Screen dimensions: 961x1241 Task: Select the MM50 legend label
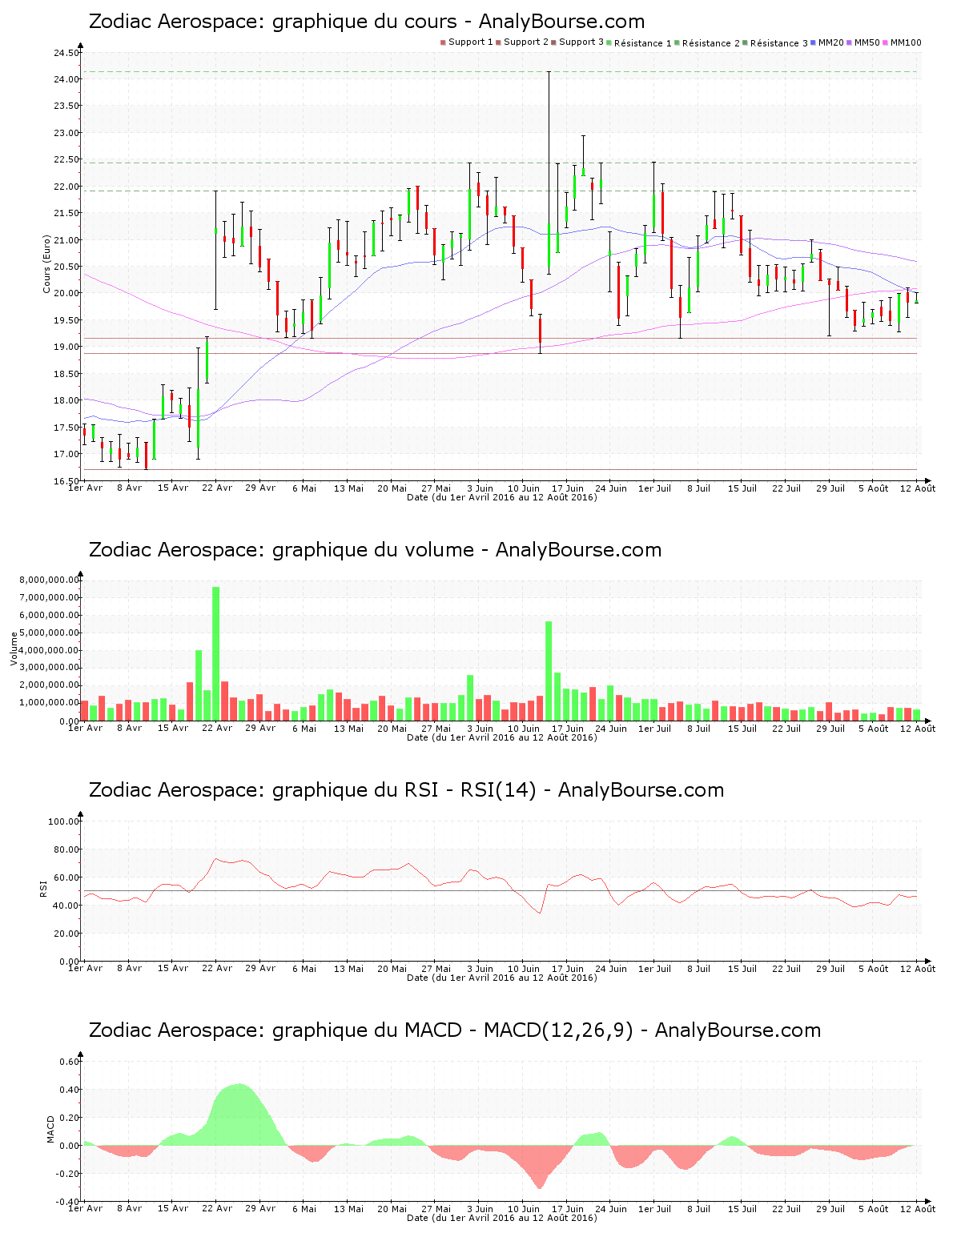pyautogui.click(x=867, y=42)
